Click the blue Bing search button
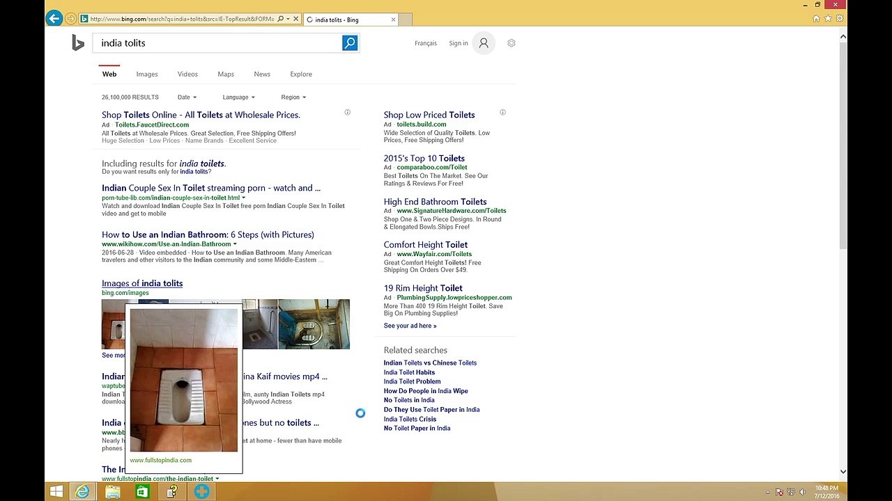The image size is (892, 501). point(350,43)
